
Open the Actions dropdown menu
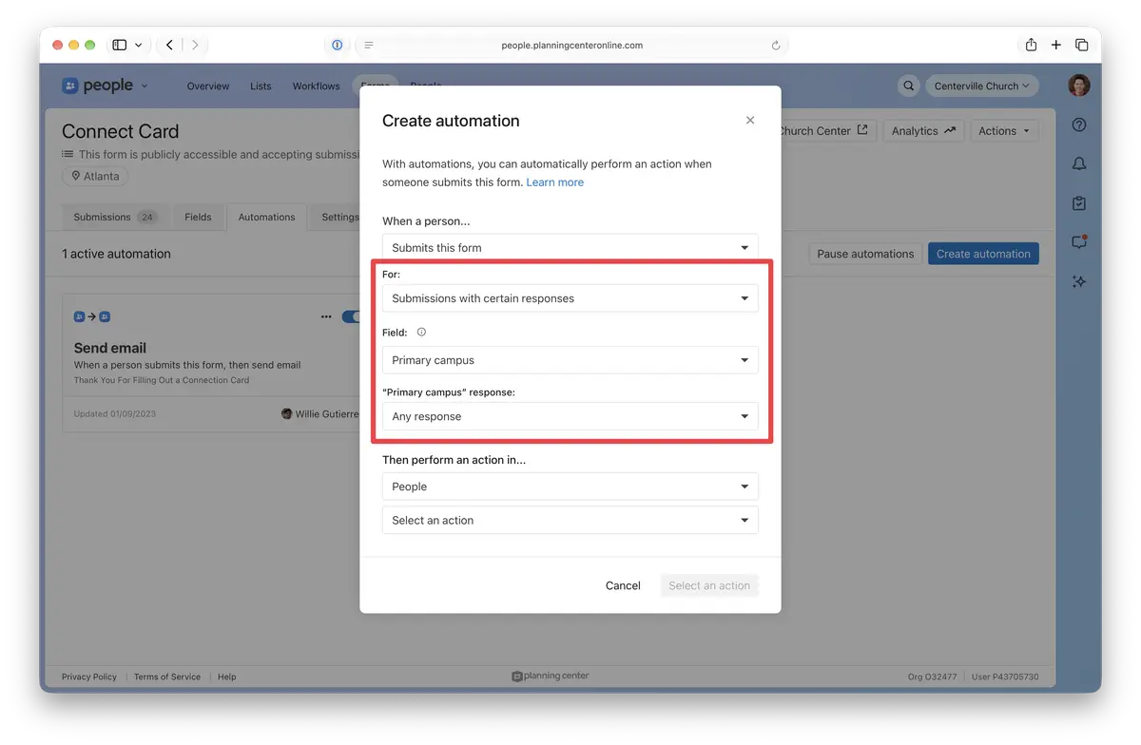point(1004,131)
